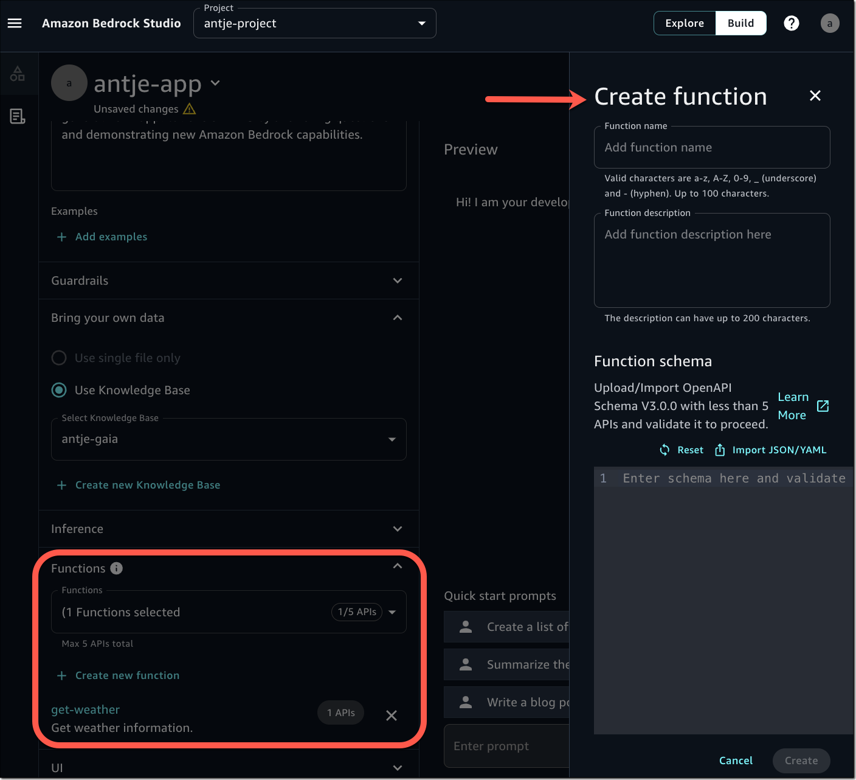Click the Quick start prompts heading
856x780 pixels.
(500, 596)
